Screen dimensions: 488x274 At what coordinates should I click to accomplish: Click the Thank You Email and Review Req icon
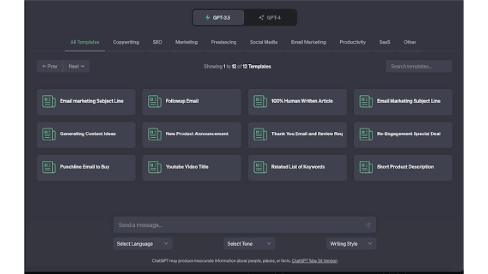(260, 134)
